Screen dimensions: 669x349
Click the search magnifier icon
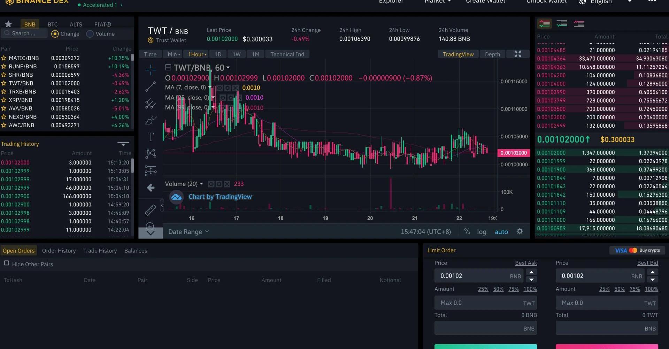(7, 33)
